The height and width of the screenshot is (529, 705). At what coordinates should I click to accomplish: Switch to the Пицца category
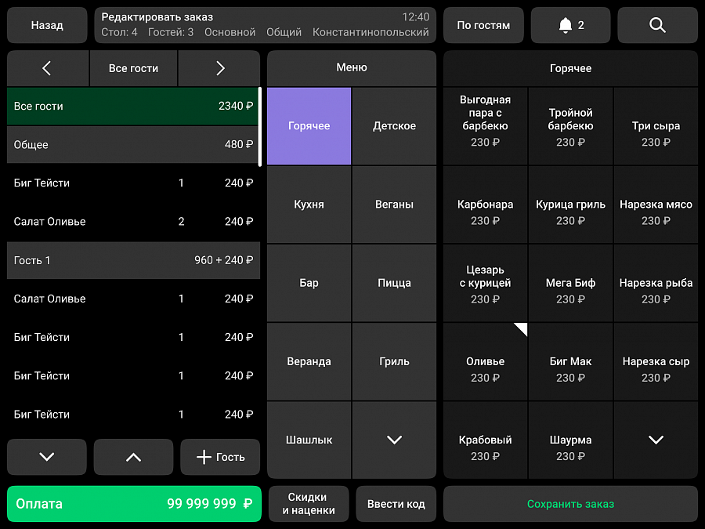(x=394, y=283)
